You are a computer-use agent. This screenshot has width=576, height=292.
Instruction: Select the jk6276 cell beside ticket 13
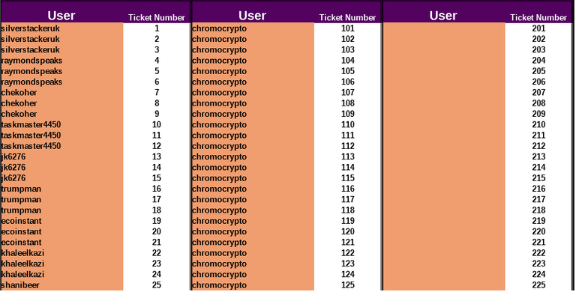coord(61,156)
